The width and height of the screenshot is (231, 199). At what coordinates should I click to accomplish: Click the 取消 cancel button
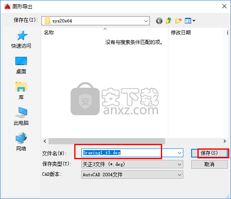pos(209,165)
